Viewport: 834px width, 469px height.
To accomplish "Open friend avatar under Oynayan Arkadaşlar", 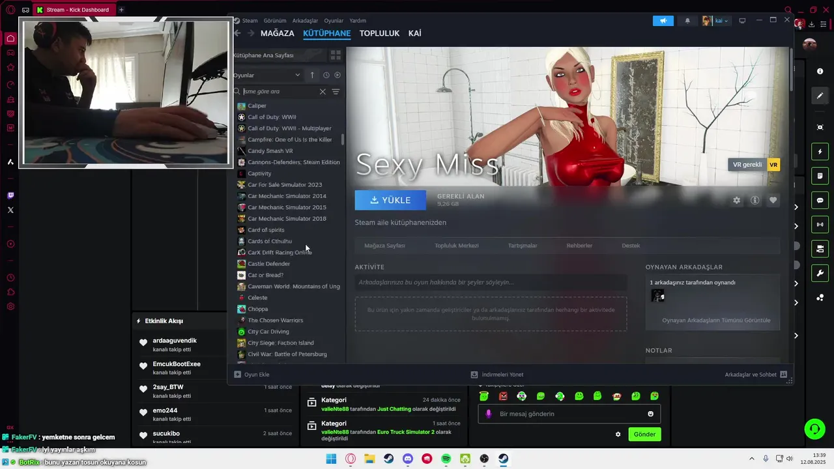I will 657,296.
